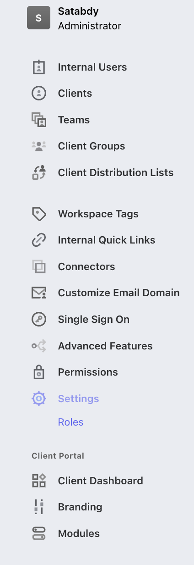Viewport: 194px width, 565px height.
Task: Click the Client Groups icon
Action: tap(39, 146)
